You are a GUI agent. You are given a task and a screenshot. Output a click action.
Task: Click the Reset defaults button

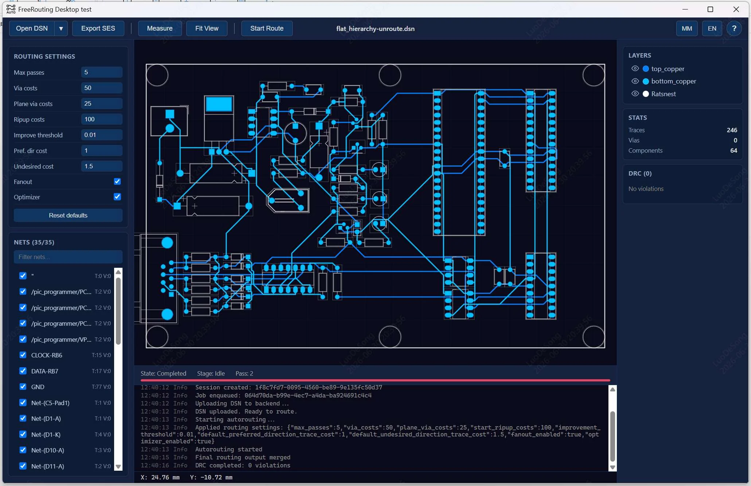click(x=68, y=215)
